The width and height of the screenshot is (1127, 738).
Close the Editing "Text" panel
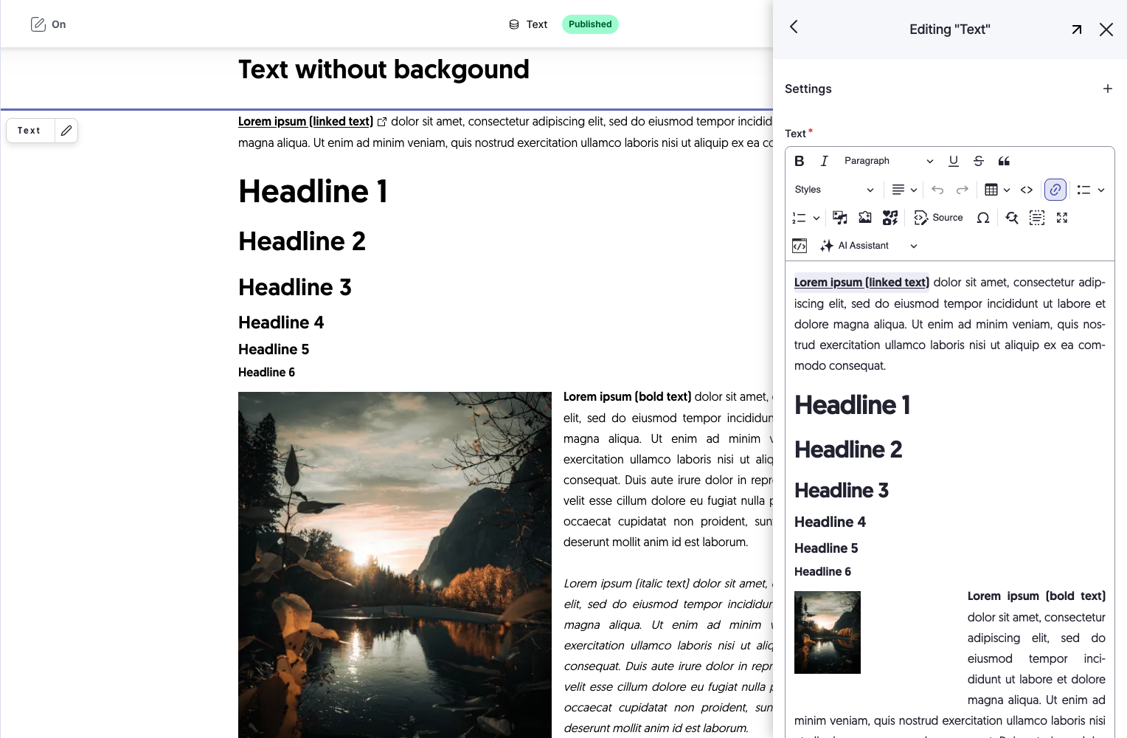1106,30
